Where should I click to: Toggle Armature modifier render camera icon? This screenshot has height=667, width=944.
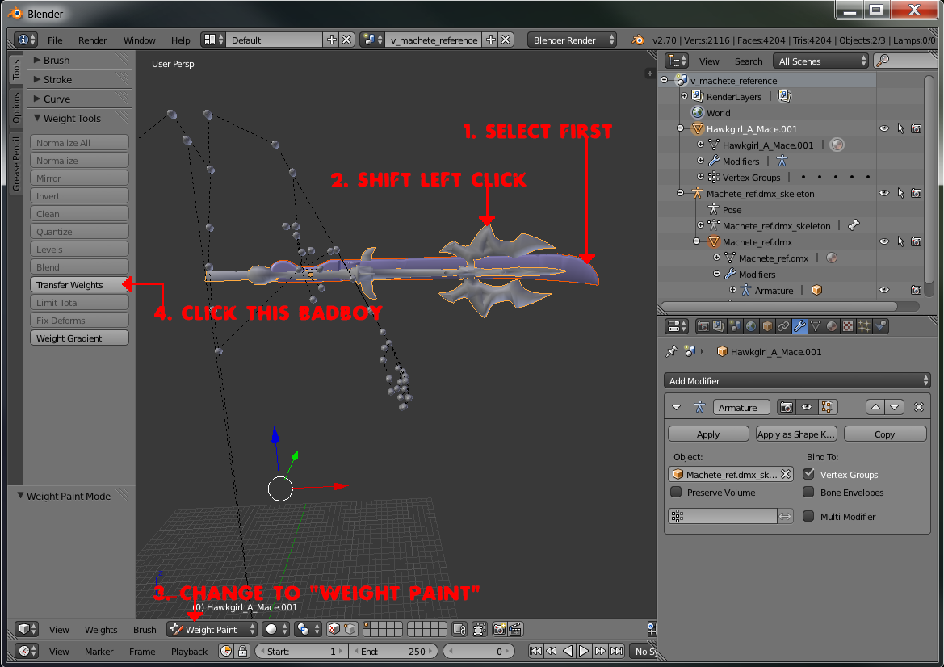[x=787, y=408]
